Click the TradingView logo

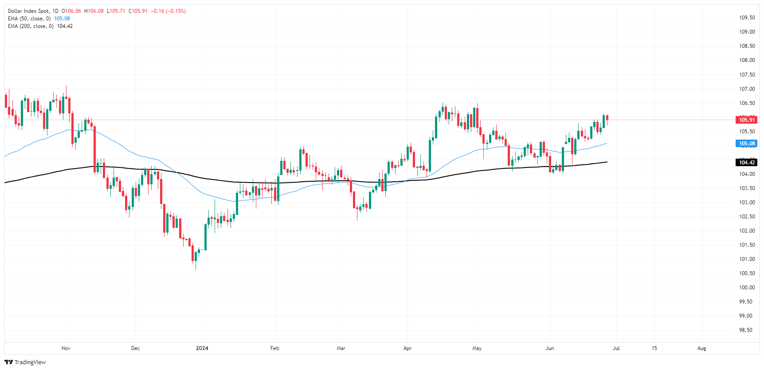coord(25,362)
